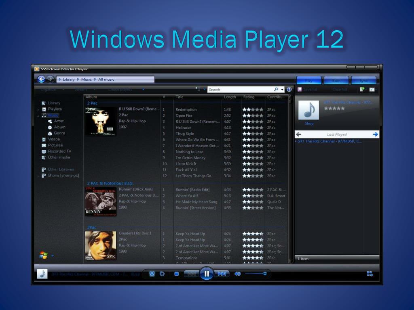Viewport: 414px width, 310px height.
Task: Sort by the Rating column header
Action: [249, 97]
